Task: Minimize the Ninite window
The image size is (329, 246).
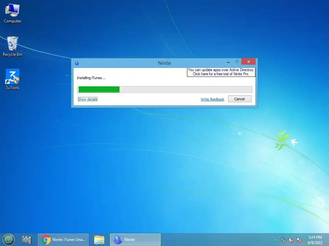Action: [x=228, y=62]
